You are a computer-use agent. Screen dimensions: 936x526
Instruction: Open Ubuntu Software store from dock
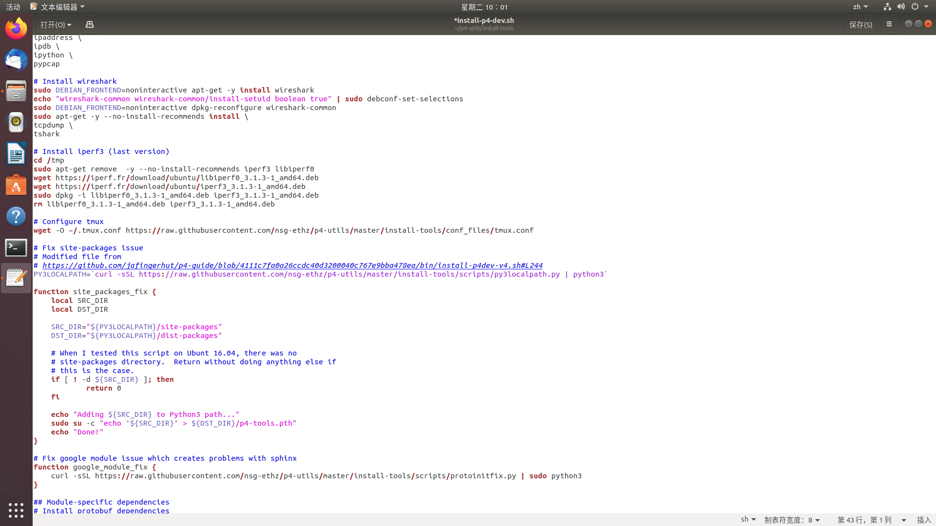(x=16, y=185)
